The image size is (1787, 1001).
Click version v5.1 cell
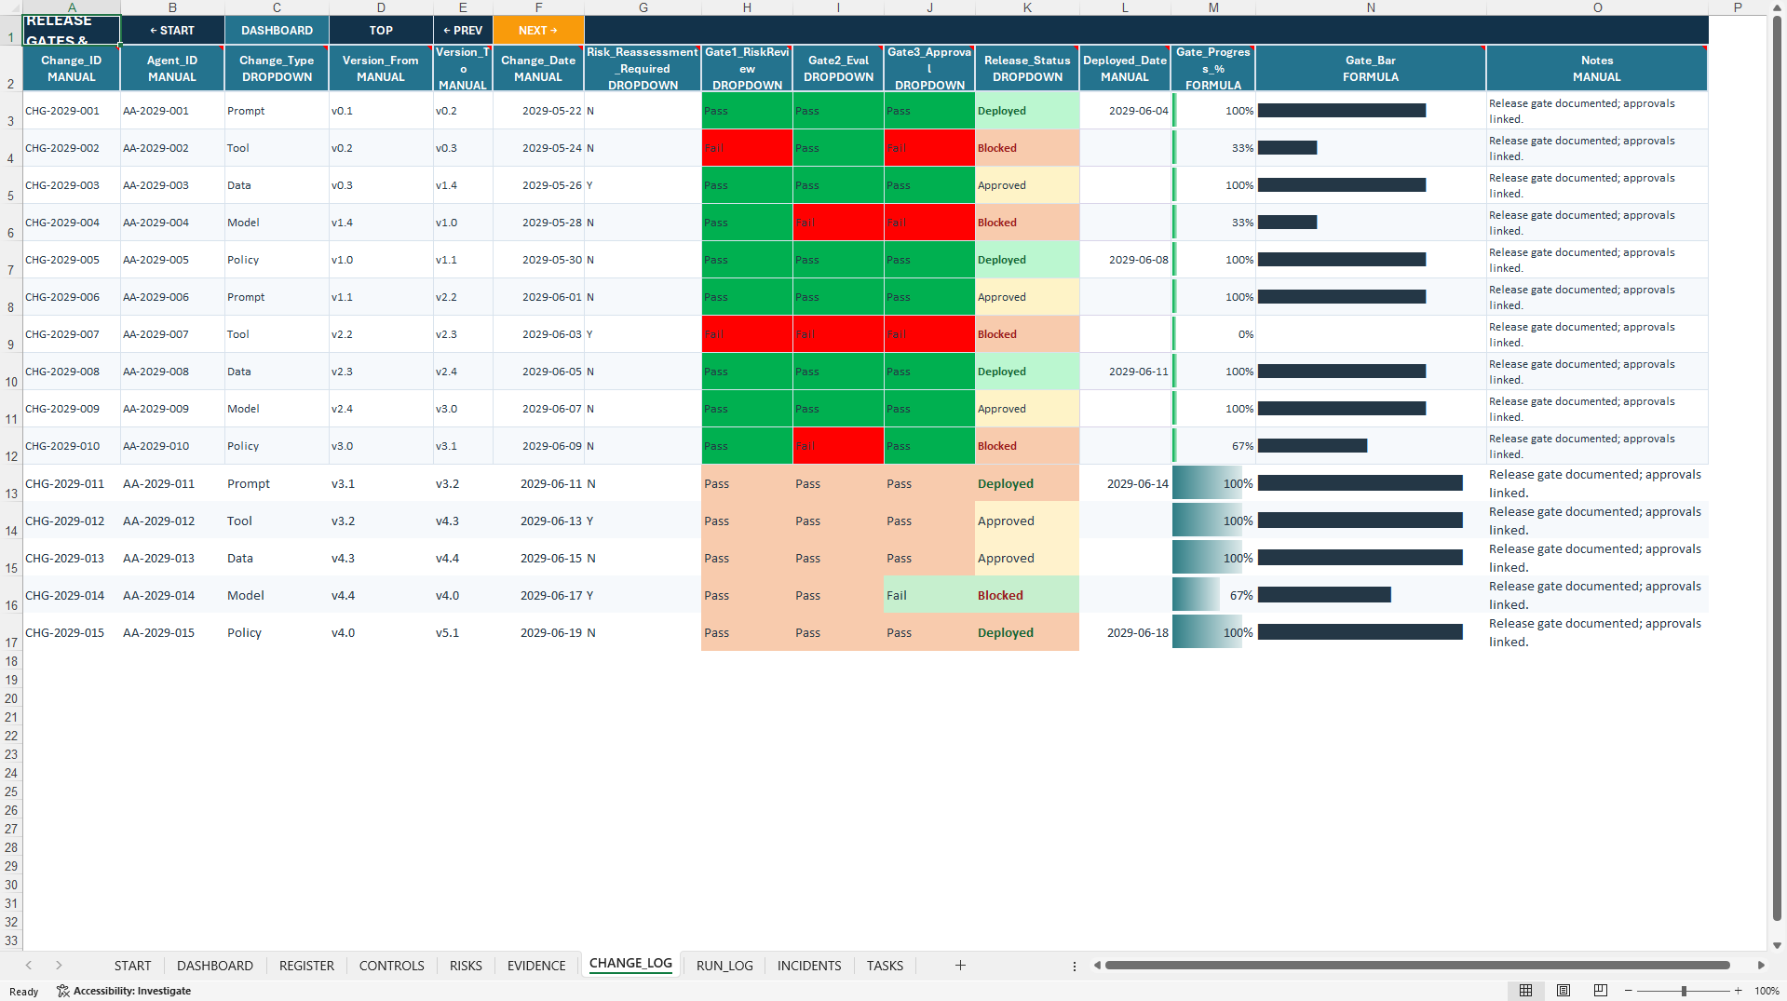tap(463, 632)
